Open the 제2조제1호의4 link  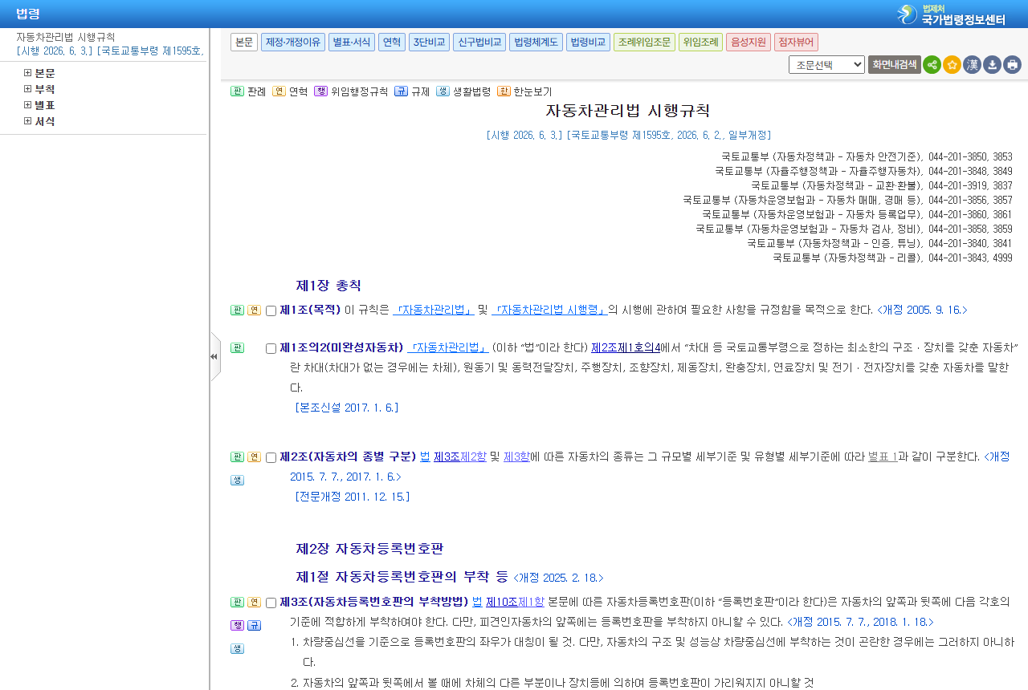point(626,348)
